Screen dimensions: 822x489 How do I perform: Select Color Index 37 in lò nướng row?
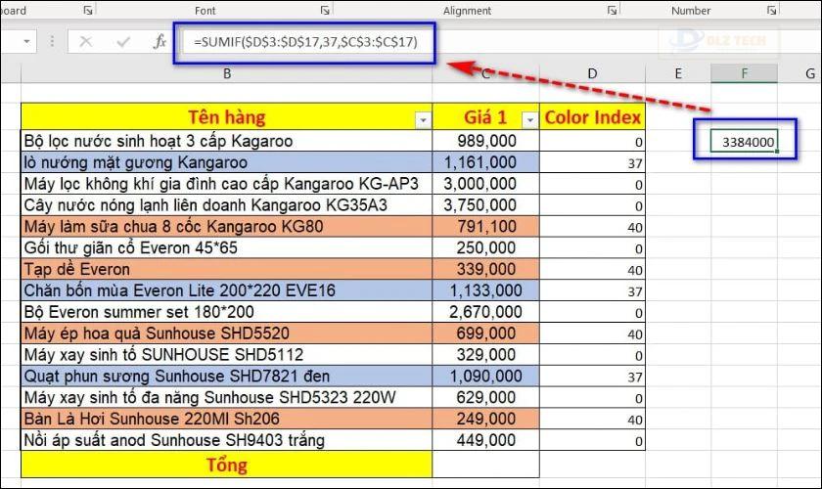pos(592,162)
